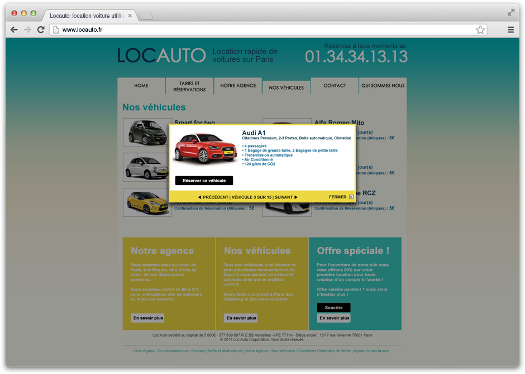Select the Smart car thumbnail image
This screenshot has width=525, height=374.
coord(147,133)
